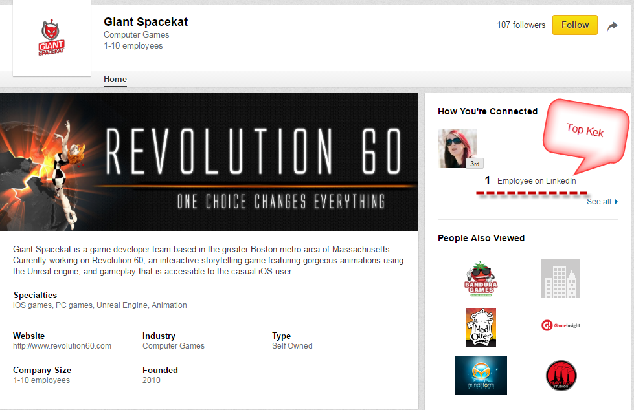Click the Industry label
Screen dimensions: 634x410
159,336
